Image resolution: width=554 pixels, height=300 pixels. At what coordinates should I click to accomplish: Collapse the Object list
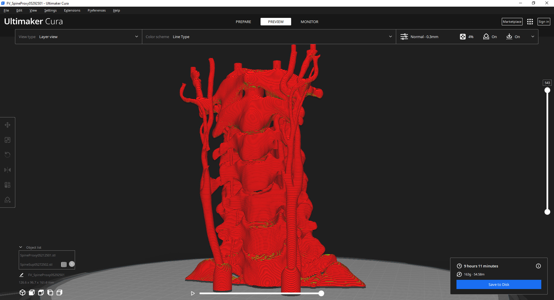21,247
